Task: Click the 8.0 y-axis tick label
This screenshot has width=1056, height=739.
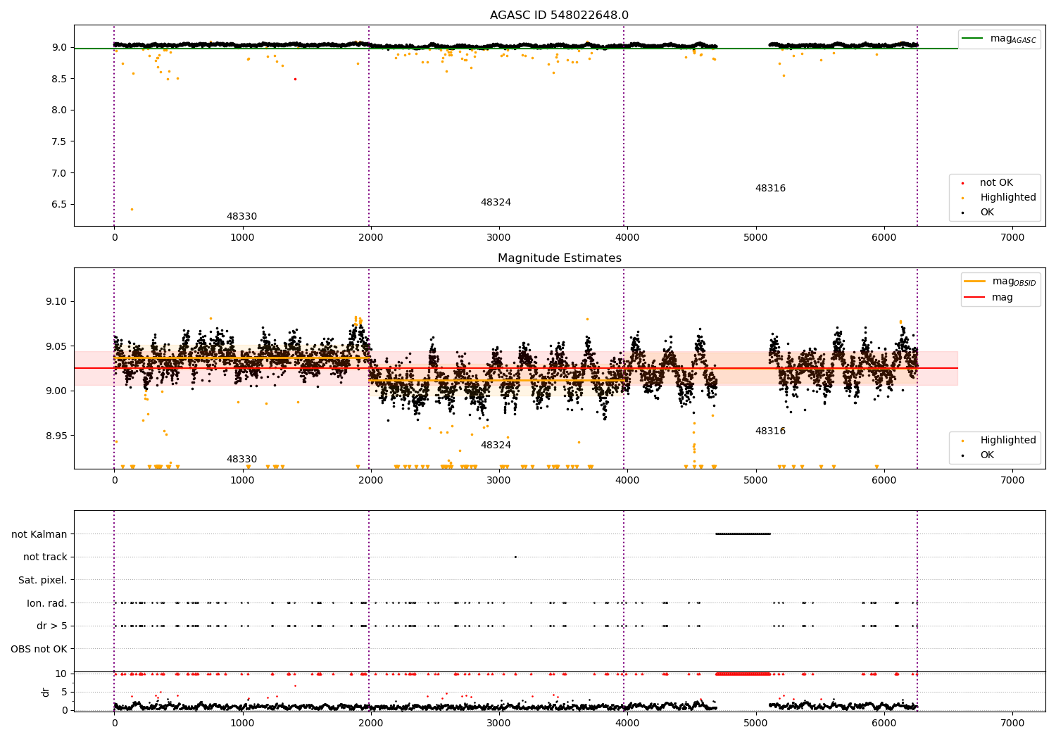Action: click(x=59, y=110)
